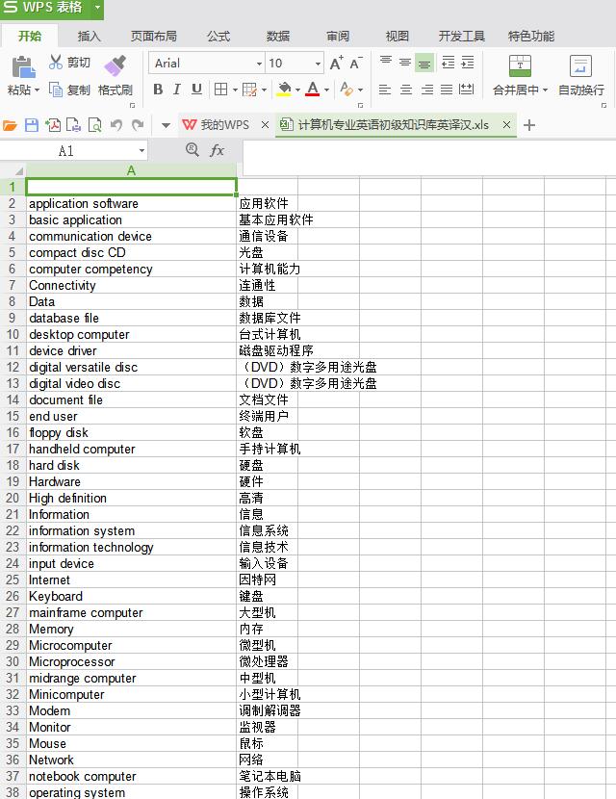Undo the last action
The height and width of the screenshot is (799, 616).
coord(116,125)
